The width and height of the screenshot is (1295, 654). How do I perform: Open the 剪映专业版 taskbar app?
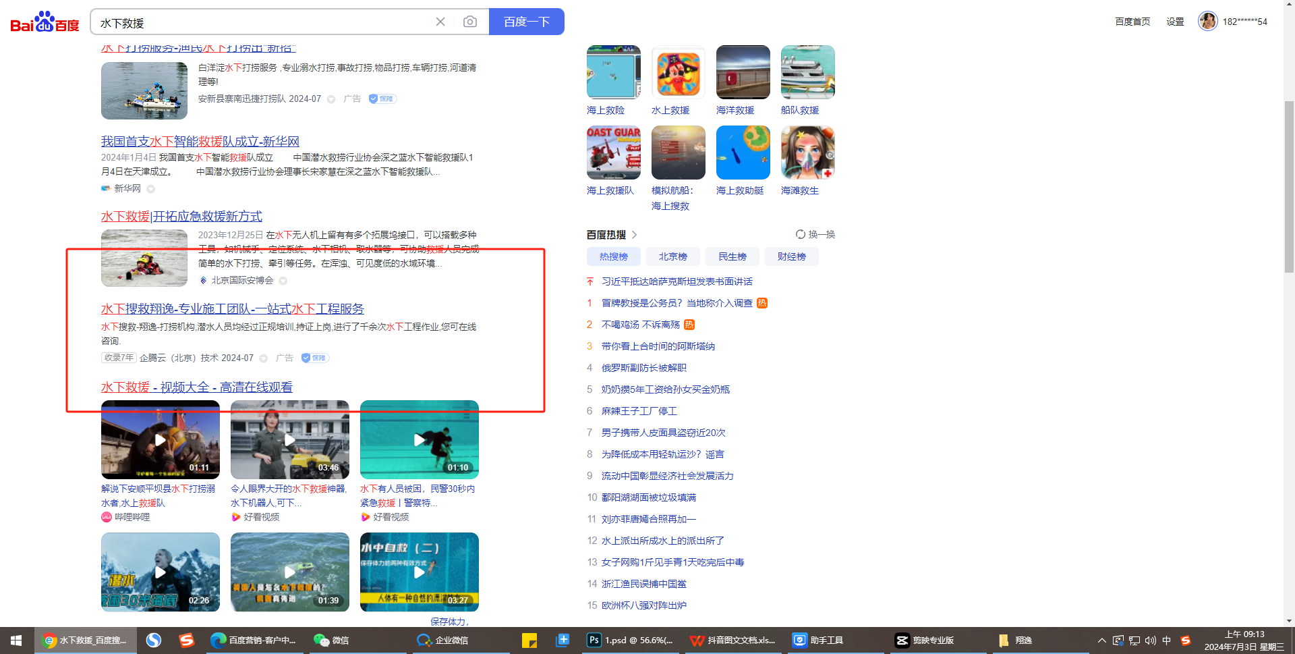925,640
